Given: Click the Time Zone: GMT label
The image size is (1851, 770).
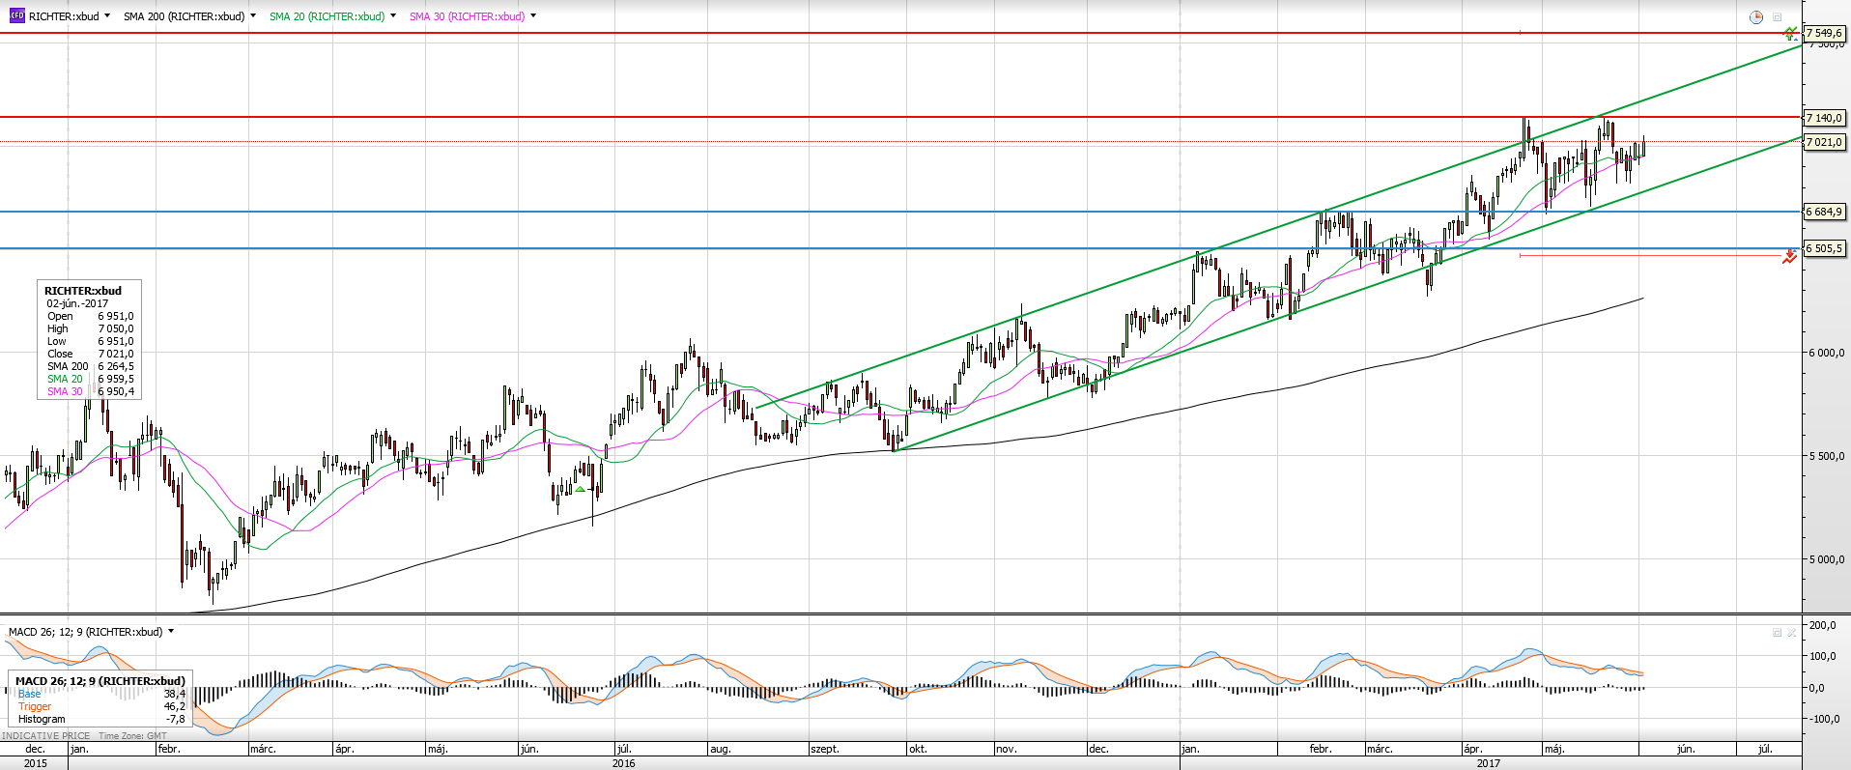Looking at the screenshot, I should 132,736.
